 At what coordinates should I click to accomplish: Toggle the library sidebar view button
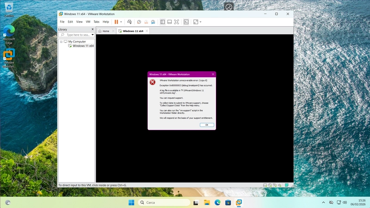pyautogui.click(x=162, y=22)
